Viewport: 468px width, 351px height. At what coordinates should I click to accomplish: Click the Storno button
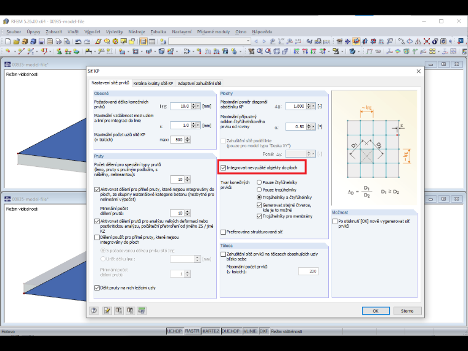point(407,311)
